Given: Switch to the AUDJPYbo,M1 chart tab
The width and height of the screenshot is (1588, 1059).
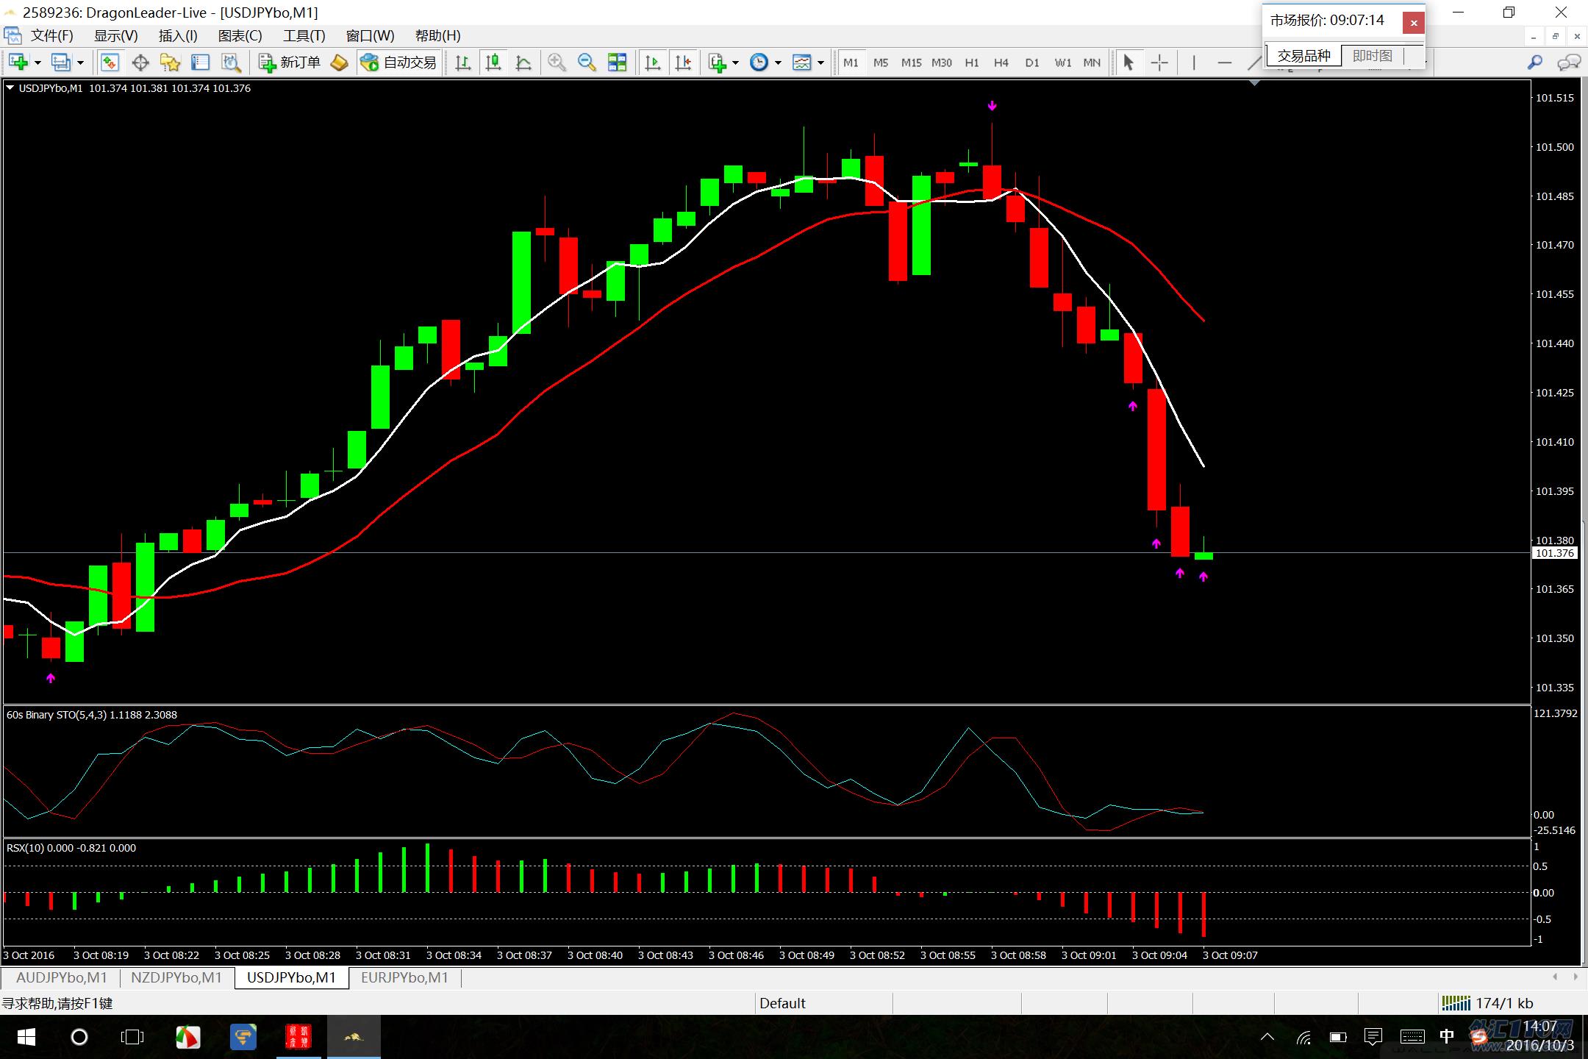Looking at the screenshot, I should (x=62, y=977).
